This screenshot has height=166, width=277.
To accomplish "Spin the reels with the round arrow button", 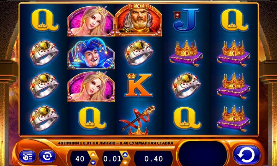I will tap(247, 155).
